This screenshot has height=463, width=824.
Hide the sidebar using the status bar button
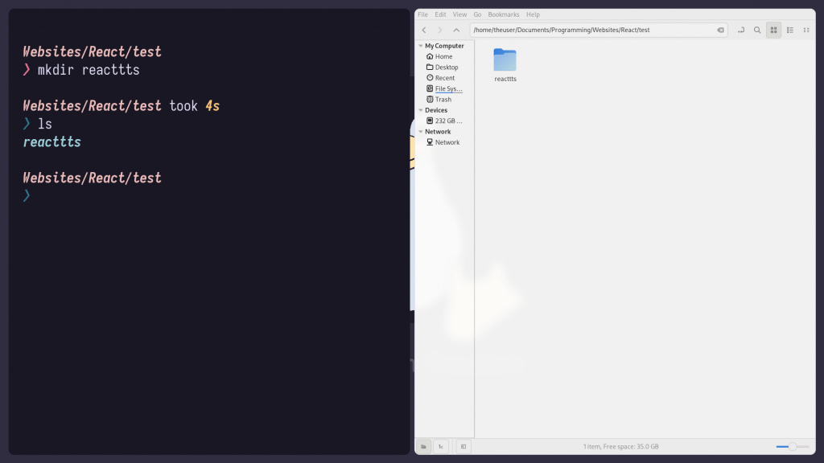click(463, 446)
